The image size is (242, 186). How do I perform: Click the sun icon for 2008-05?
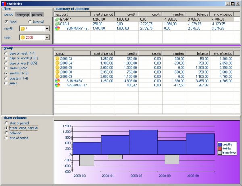pyautogui.click(x=58, y=67)
